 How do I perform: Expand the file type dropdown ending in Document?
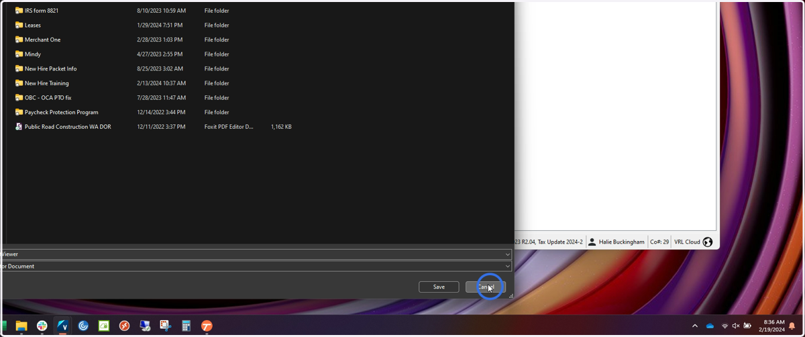508,267
